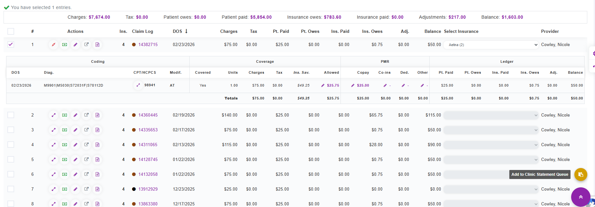Open insurance dropdown for the 12/23/2025 row
Viewport: 595px width, 207px height.
tap(491, 189)
